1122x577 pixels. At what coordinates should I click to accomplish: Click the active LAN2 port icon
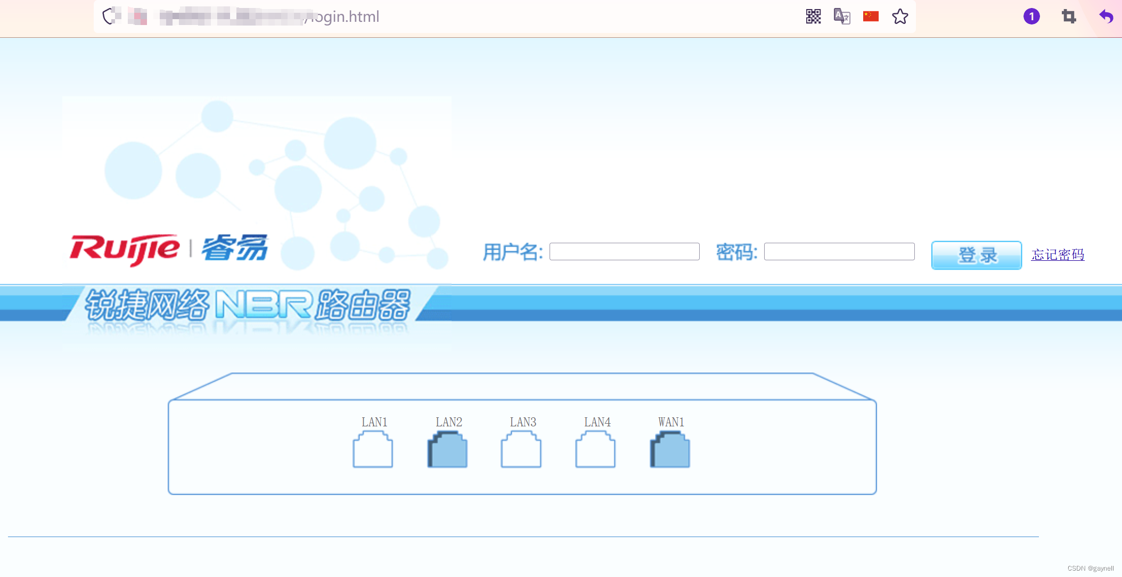coord(447,450)
